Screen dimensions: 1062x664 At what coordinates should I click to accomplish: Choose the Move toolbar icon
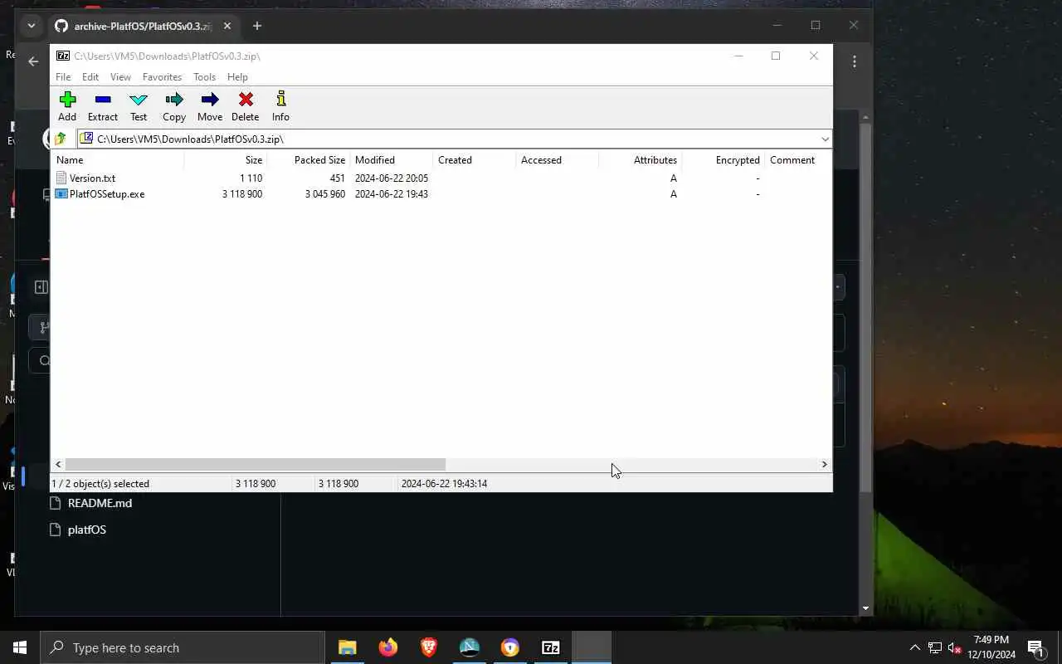pyautogui.click(x=210, y=100)
